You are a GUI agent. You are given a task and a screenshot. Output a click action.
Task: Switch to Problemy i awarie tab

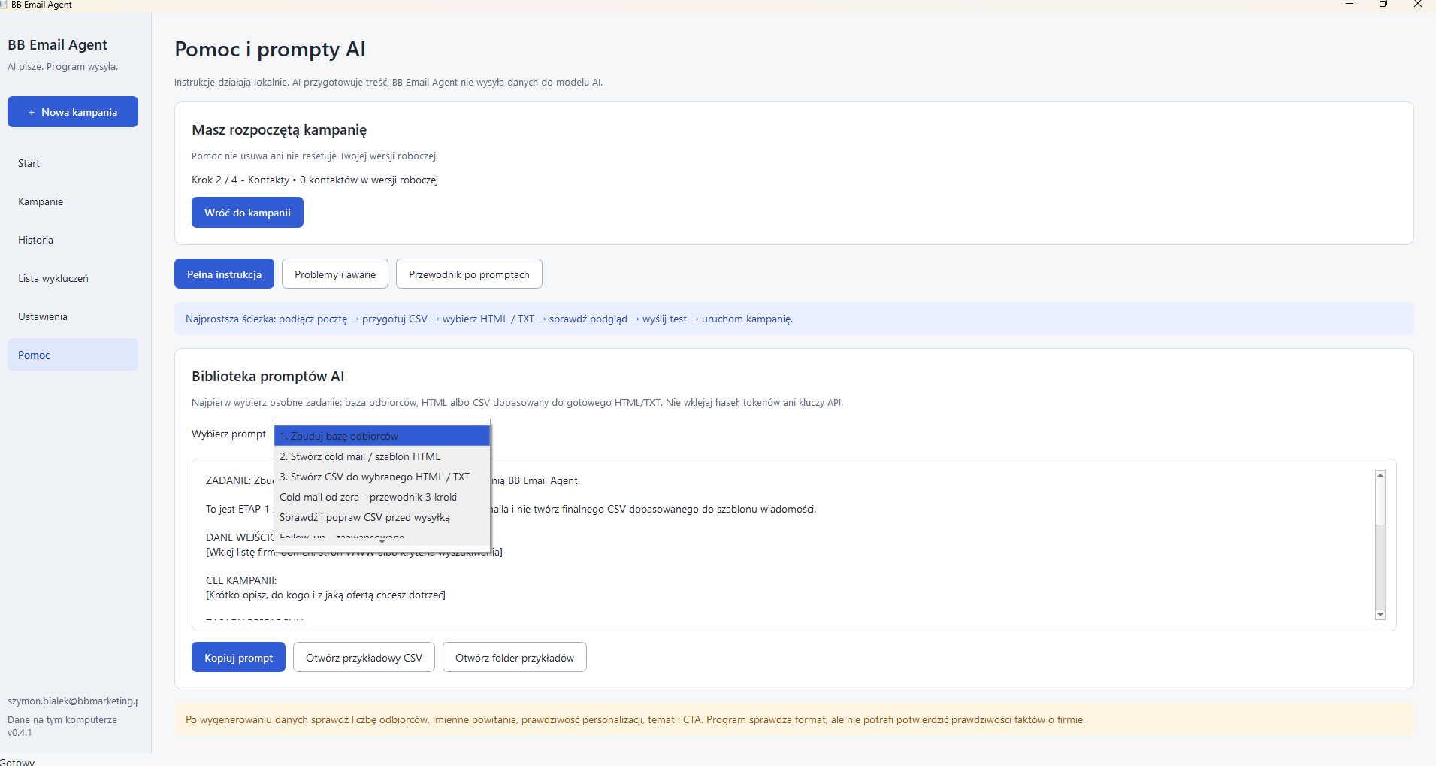pos(335,274)
